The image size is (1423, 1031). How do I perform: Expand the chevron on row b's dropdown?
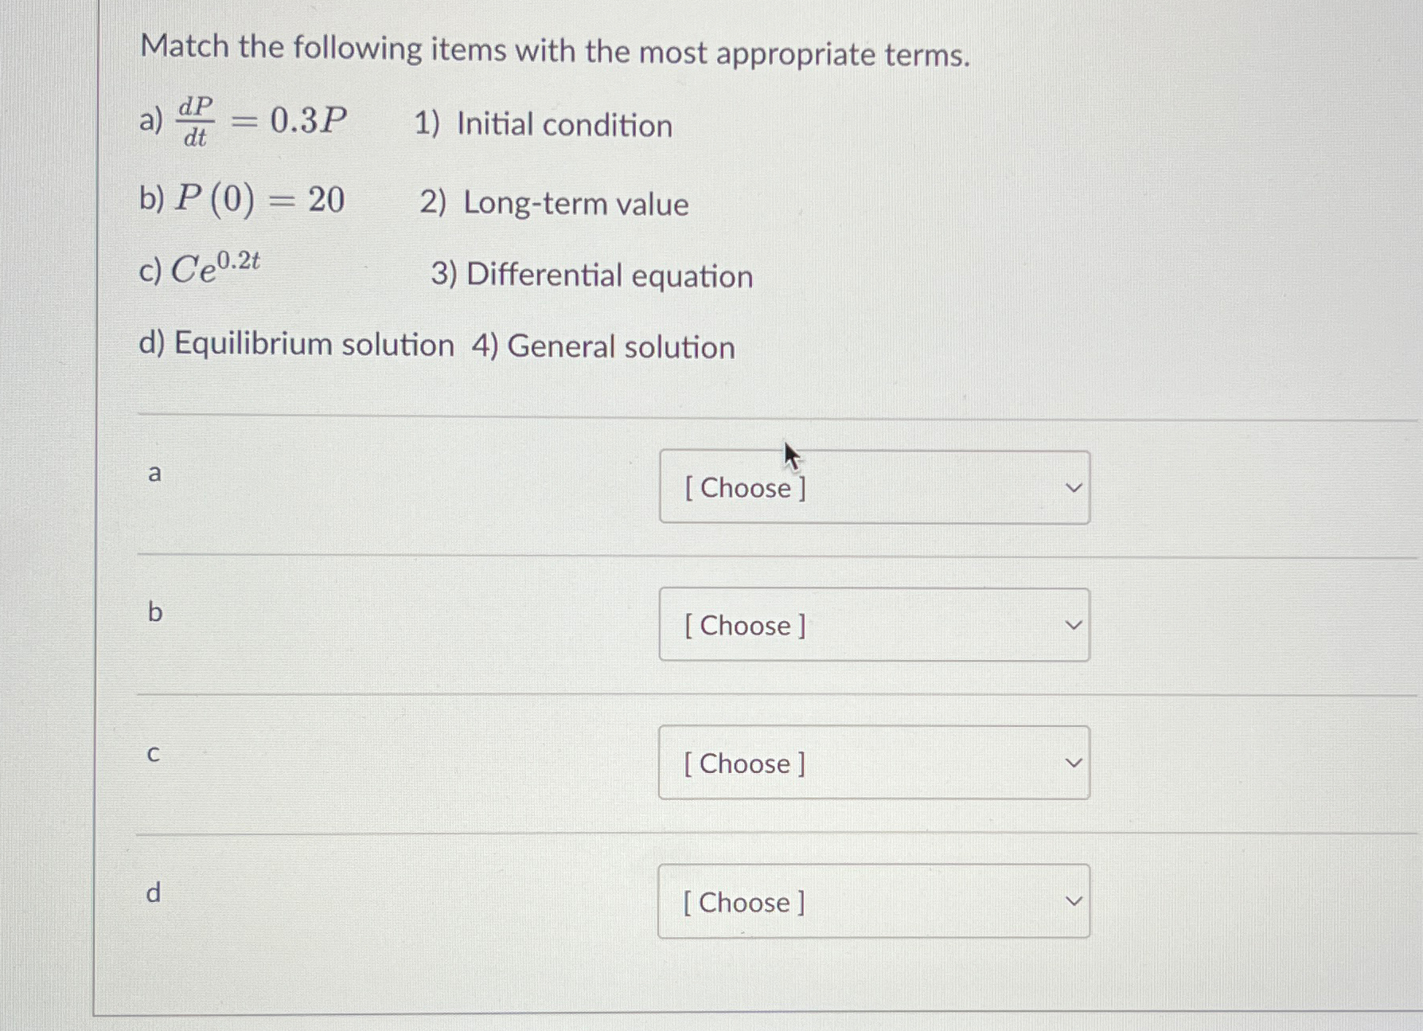point(1073,625)
